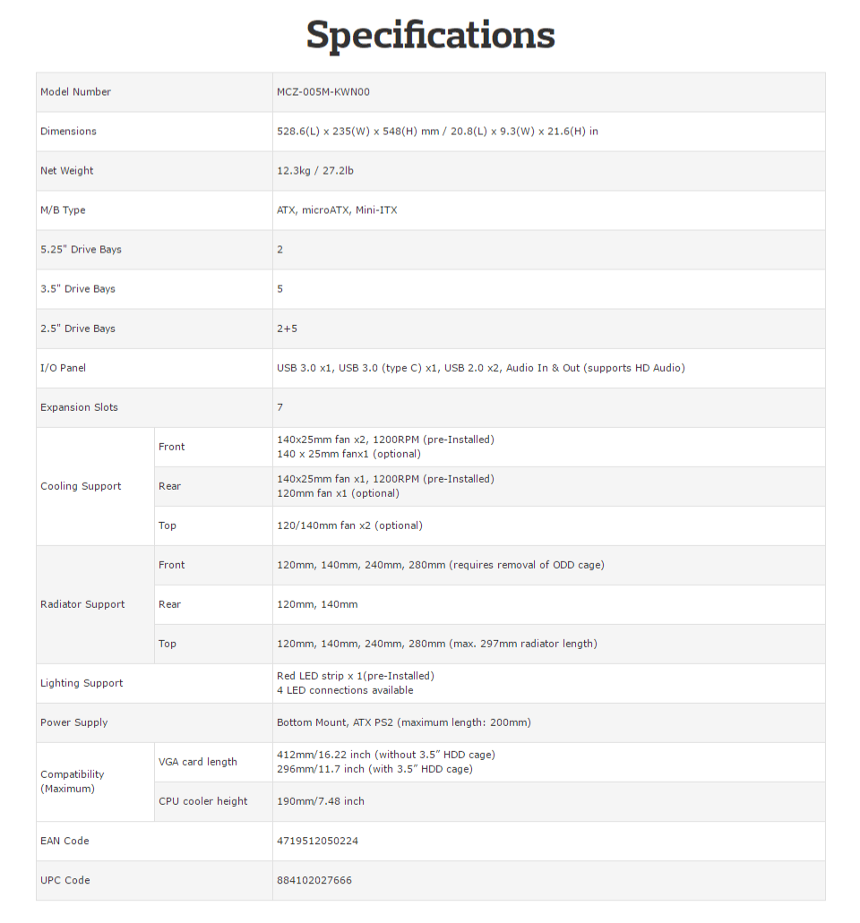The height and width of the screenshot is (923, 860).
Task: Click the I/O Panel USB ports description
Action: [x=480, y=368]
